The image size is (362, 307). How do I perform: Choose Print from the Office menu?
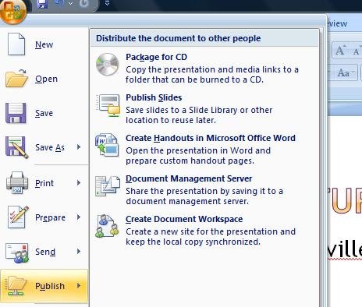(44, 183)
